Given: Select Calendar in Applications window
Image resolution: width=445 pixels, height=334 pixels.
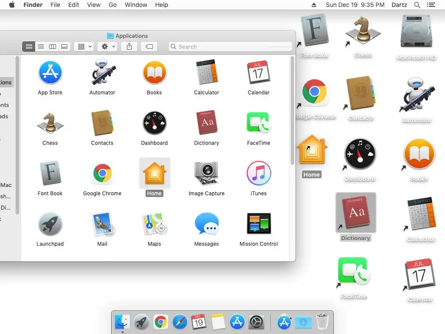Looking at the screenshot, I should [x=259, y=73].
